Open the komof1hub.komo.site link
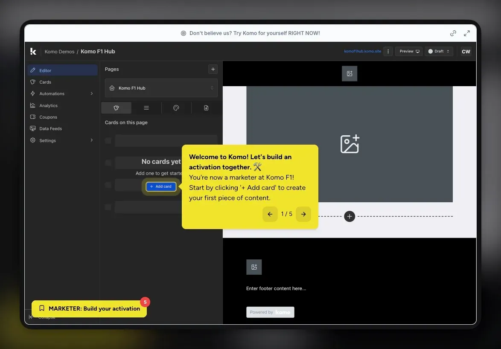 tap(362, 52)
